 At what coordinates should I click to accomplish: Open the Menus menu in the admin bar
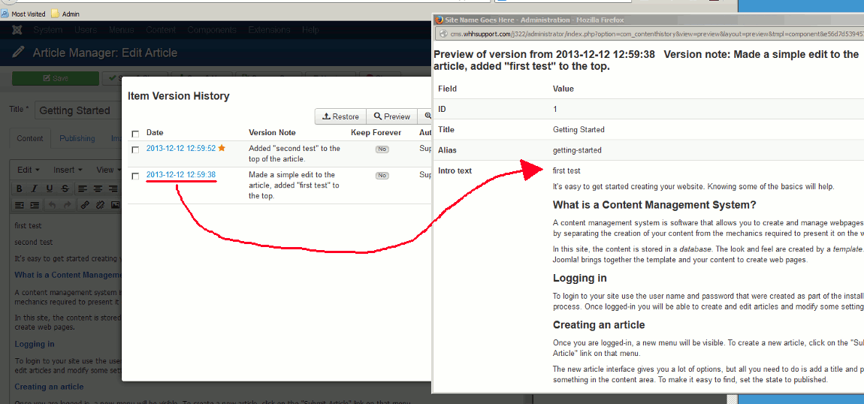coord(121,30)
